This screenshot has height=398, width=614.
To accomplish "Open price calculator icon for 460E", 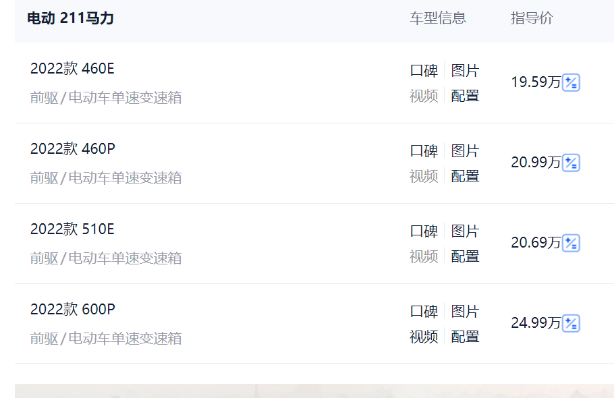I will point(571,82).
